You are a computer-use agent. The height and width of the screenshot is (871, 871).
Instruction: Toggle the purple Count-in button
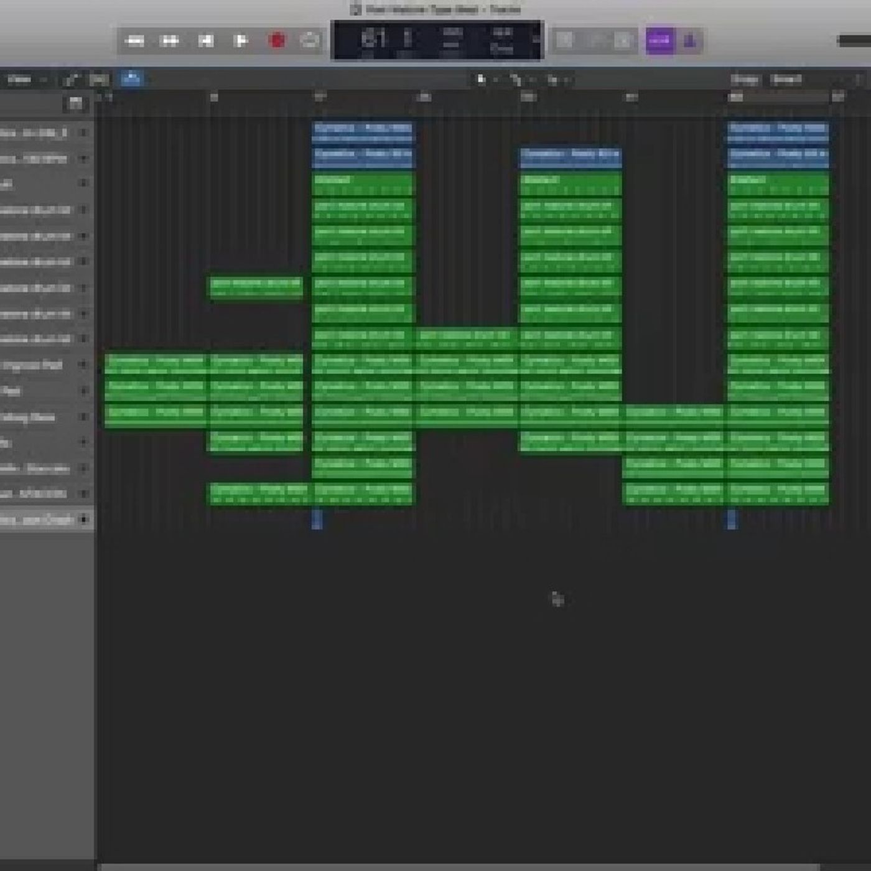click(x=660, y=41)
